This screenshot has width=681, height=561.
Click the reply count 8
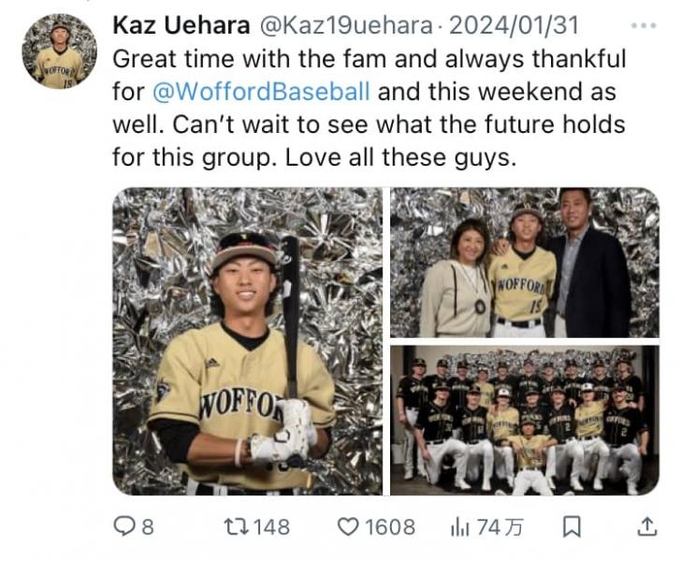click(x=147, y=527)
